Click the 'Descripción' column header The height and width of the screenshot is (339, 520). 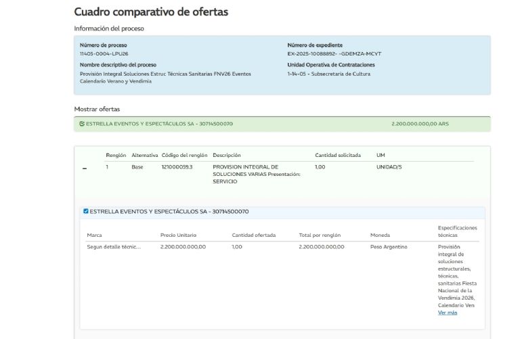pyautogui.click(x=226, y=155)
